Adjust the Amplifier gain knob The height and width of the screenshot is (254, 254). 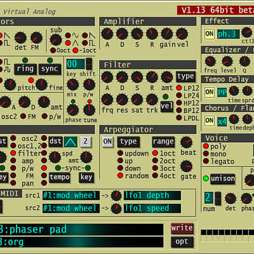167,34
